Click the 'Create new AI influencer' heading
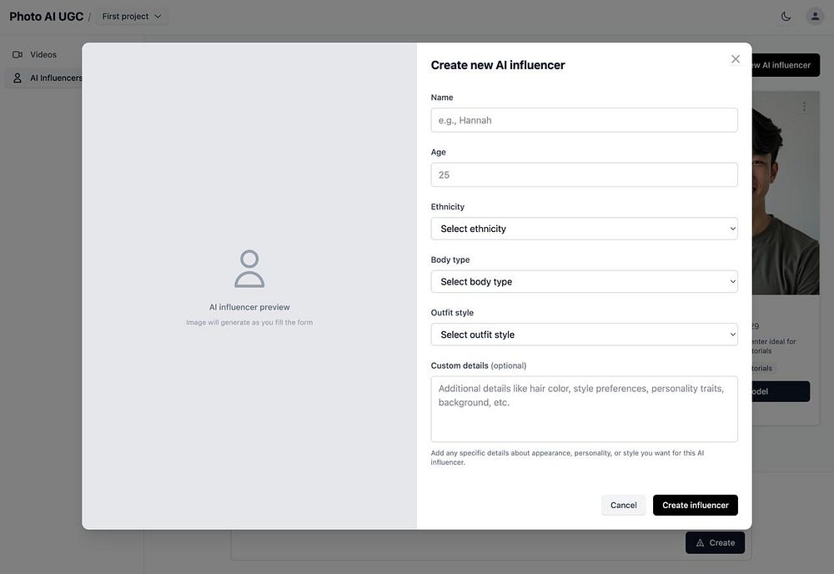 click(498, 65)
